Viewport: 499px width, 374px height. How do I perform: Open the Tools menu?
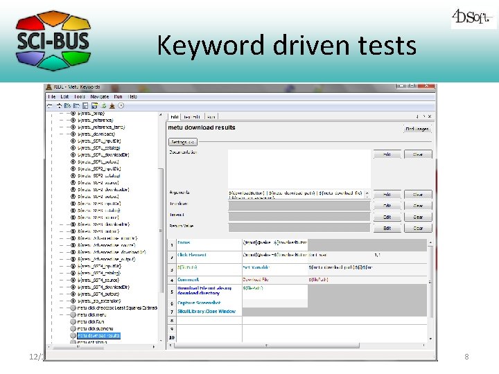[x=80, y=97]
